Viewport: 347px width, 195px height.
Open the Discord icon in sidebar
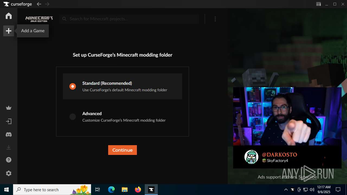click(x=9, y=134)
